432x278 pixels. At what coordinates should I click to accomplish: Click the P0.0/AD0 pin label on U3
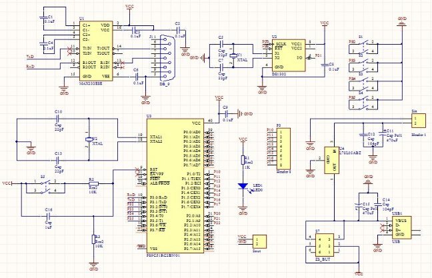(192, 132)
